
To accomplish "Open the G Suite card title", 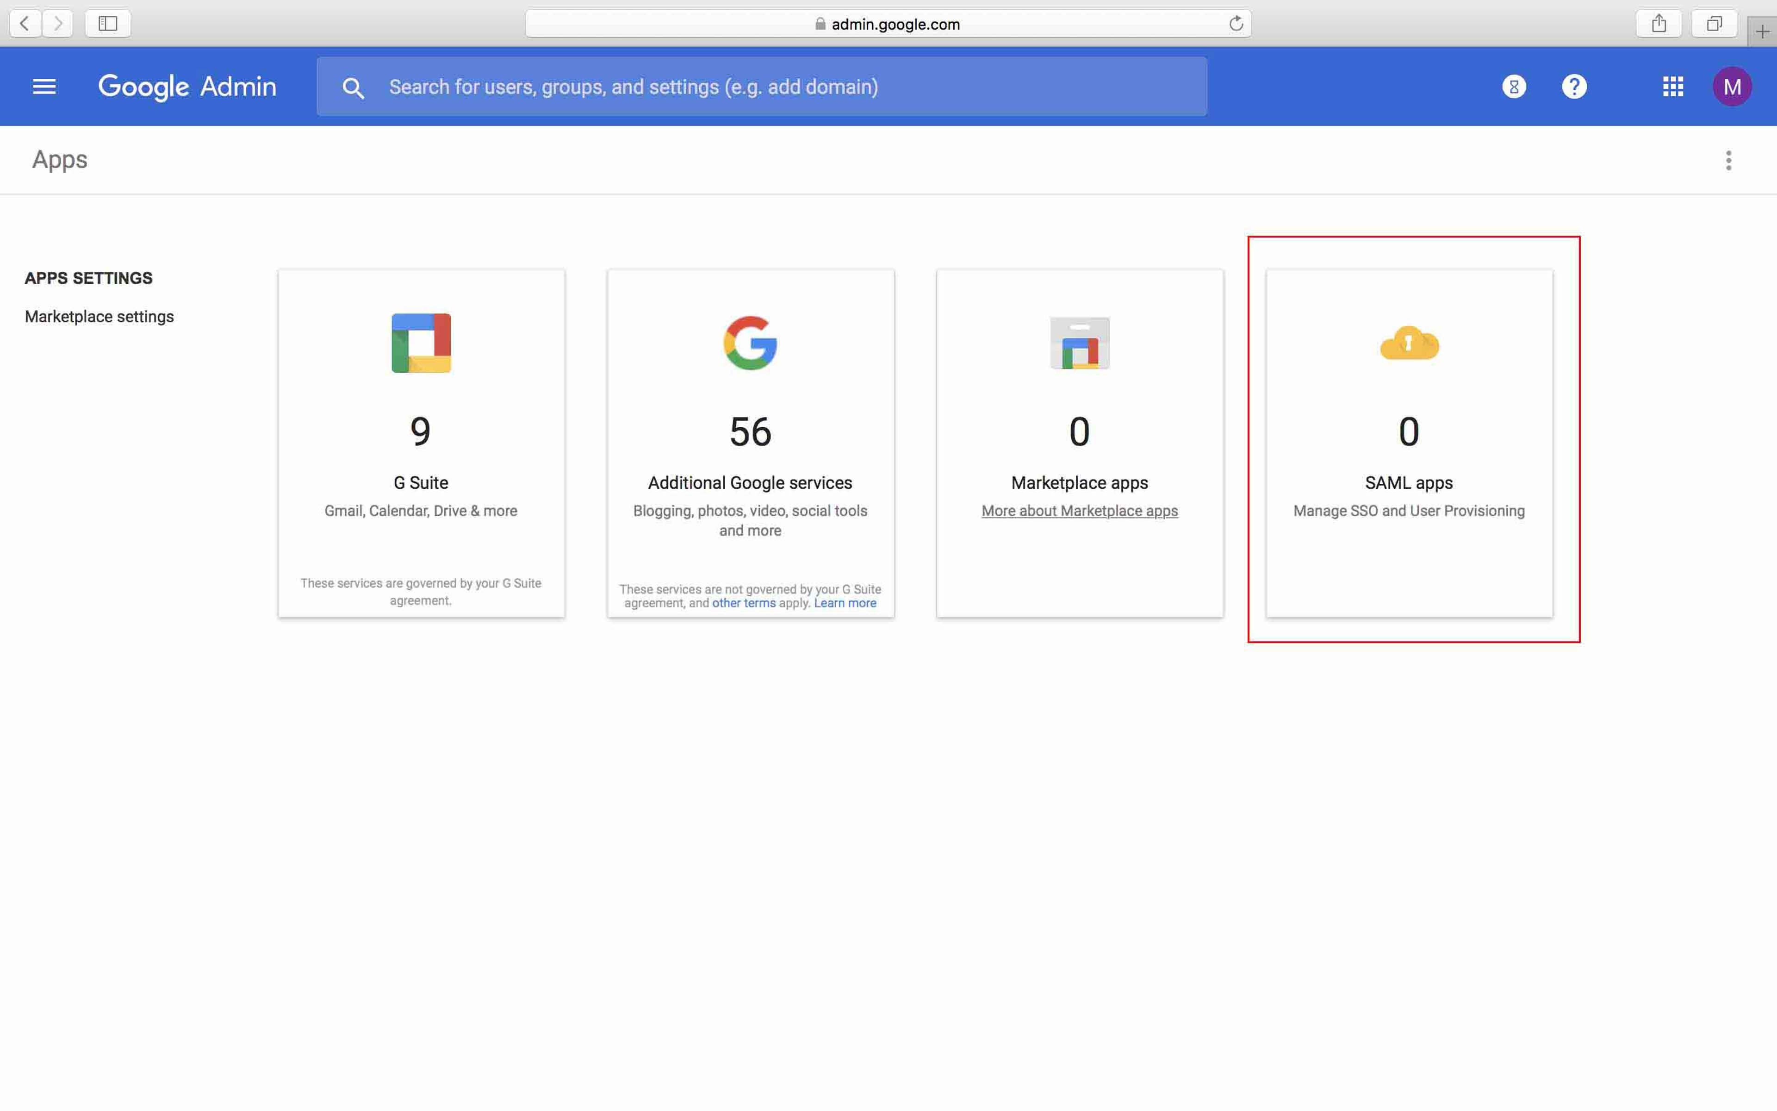I will (421, 483).
